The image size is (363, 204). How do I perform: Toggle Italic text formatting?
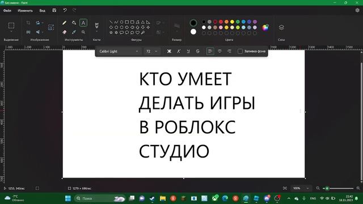(x=179, y=51)
